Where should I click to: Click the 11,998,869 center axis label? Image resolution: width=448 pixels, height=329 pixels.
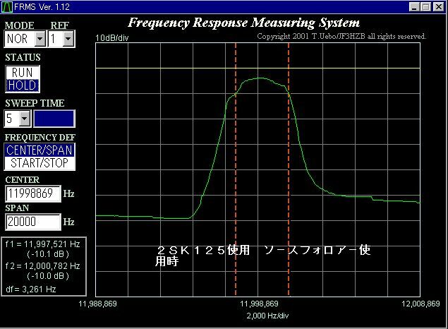tap(259, 304)
